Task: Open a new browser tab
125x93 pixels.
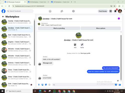Action: click(75, 2)
